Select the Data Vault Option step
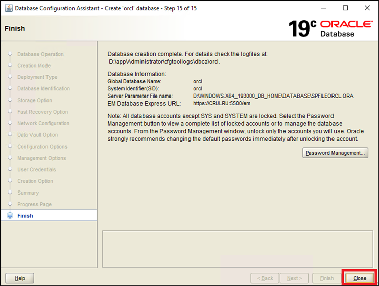The image size is (379, 286). [37, 135]
